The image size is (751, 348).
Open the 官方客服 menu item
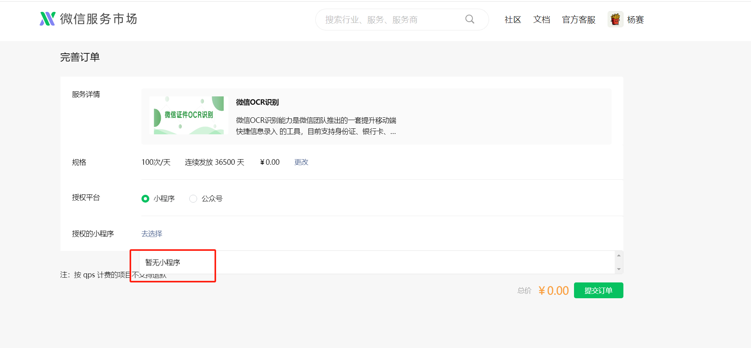[579, 20]
